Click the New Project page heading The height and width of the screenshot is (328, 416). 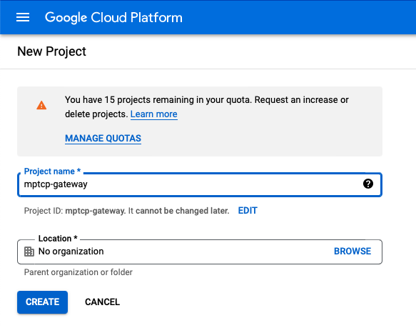(x=52, y=51)
